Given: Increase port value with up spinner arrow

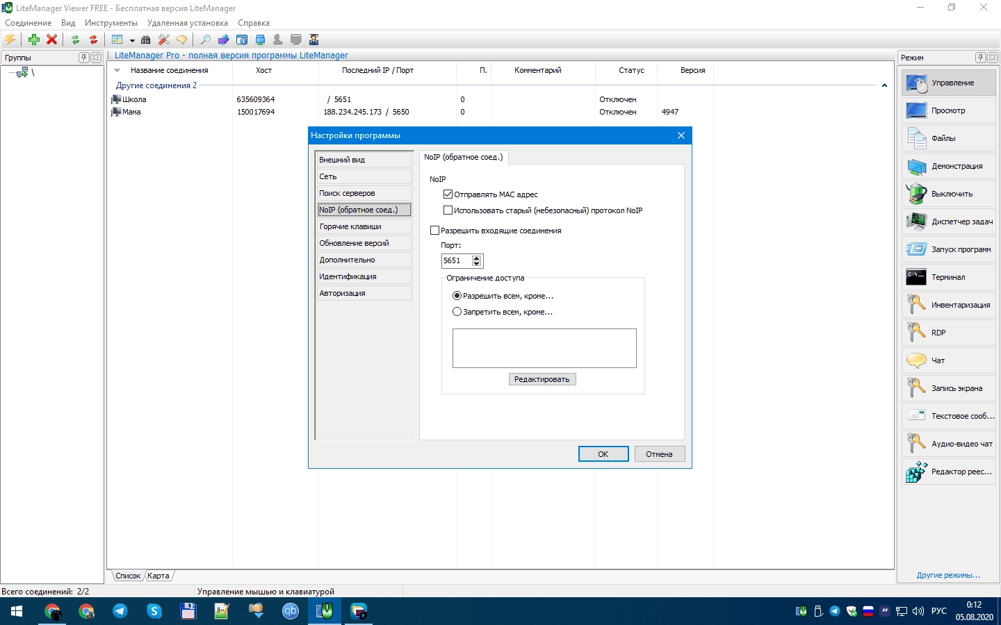Looking at the screenshot, I should (477, 258).
